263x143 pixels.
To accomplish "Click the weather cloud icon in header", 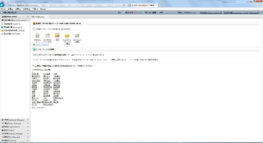I will click(124, 13).
